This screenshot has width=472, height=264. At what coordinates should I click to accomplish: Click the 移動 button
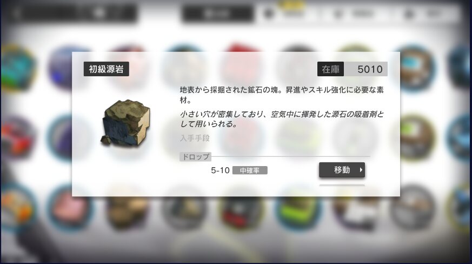(x=342, y=170)
